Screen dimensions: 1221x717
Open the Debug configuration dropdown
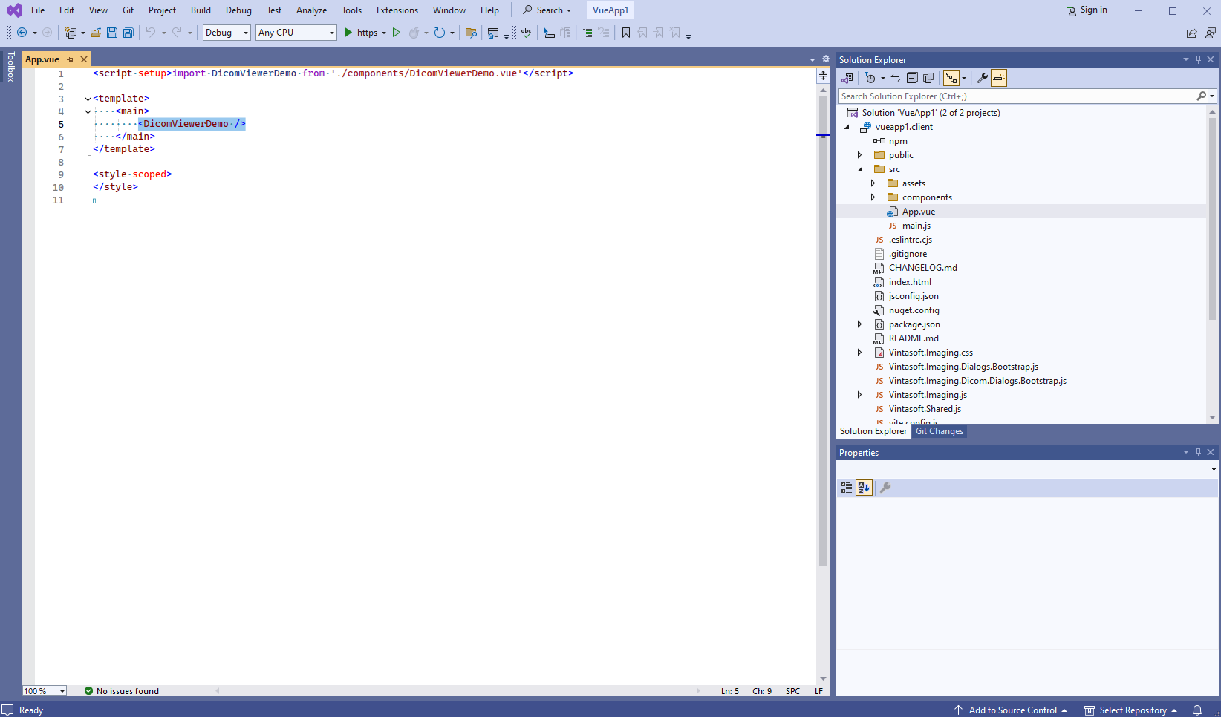click(227, 33)
